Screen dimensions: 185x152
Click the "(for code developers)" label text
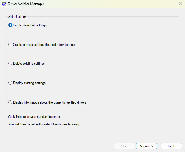point(60,45)
